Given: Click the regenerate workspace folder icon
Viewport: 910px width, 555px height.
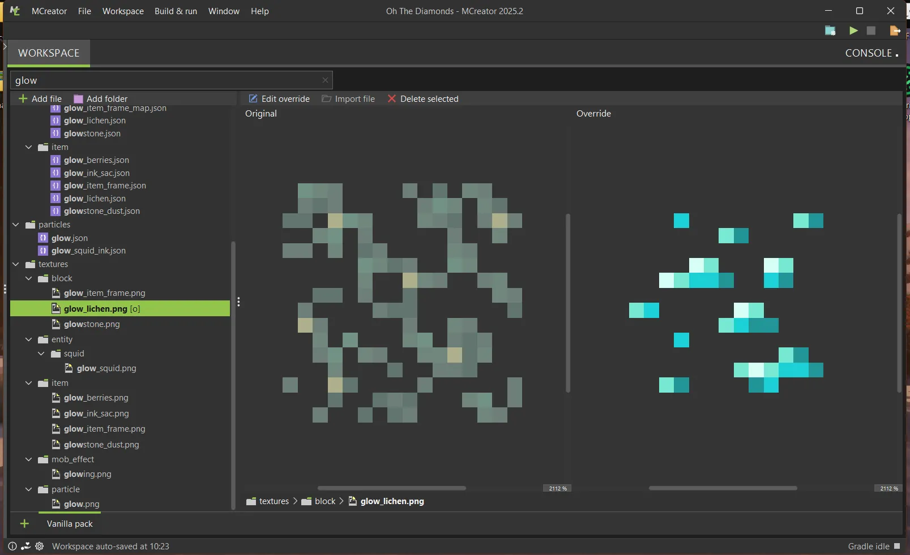Looking at the screenshot, I should [830, 31].
